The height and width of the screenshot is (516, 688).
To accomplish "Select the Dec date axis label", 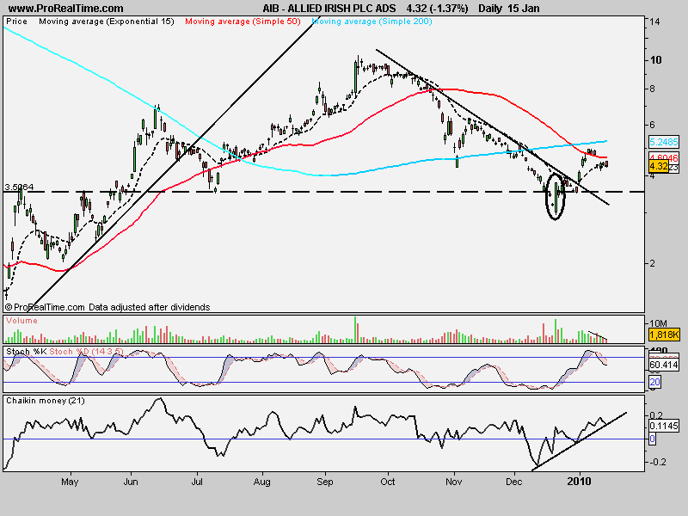I will (x=513, y=482).
